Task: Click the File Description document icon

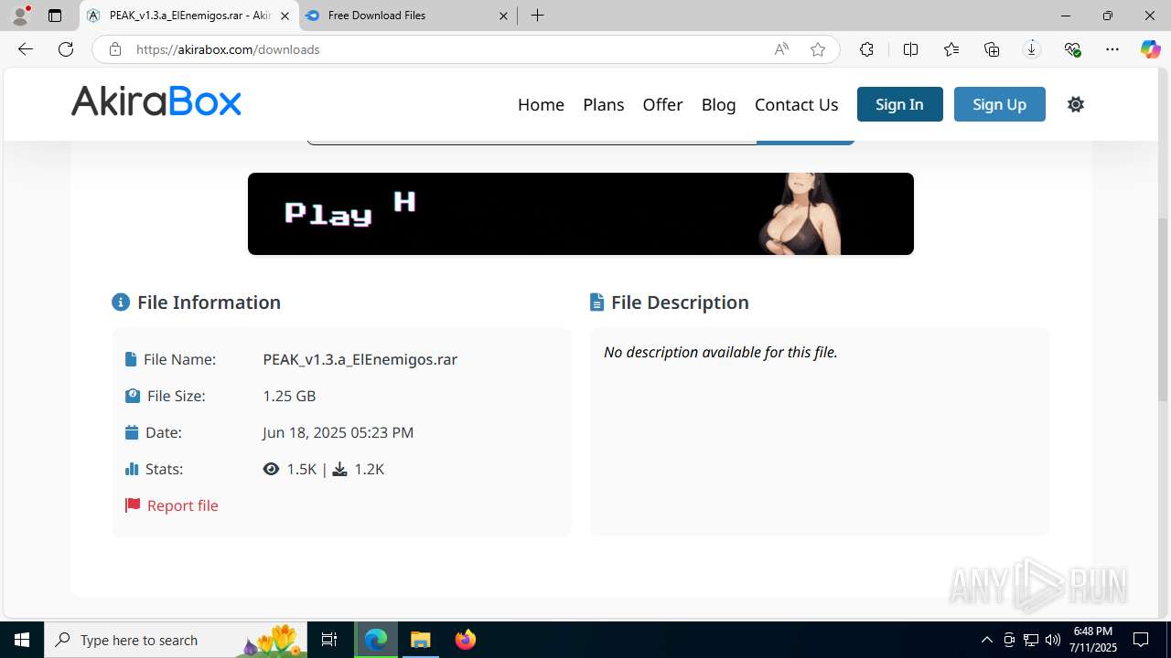Action: (596, 302)
